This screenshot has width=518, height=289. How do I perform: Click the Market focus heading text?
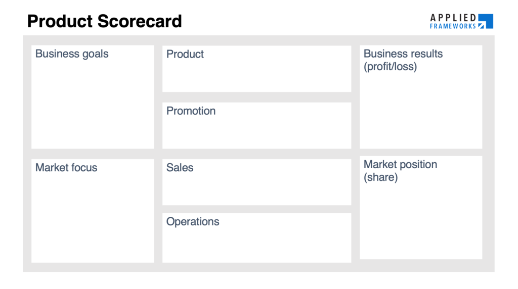(x=66, y=168)
